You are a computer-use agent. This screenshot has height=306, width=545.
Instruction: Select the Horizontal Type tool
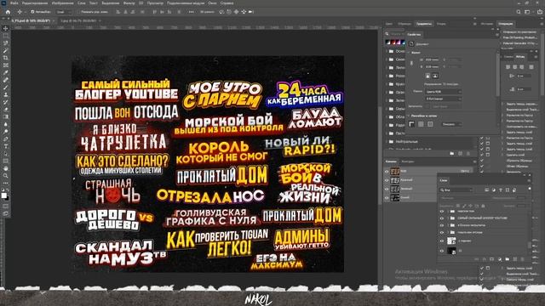[x=6, y=146]
